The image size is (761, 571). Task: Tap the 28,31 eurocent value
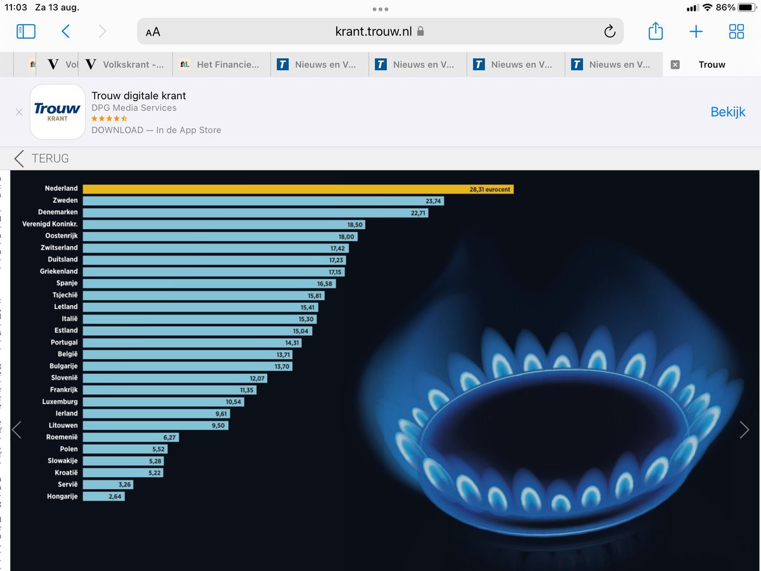tap(490, 189)
